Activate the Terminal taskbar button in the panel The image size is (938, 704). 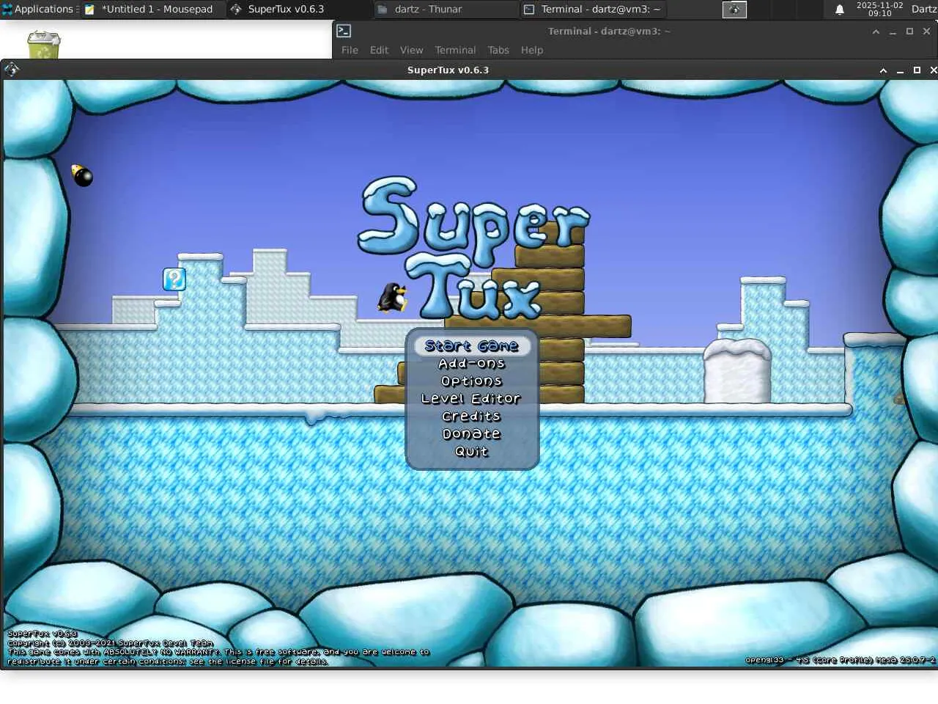(x=592, y=10)
